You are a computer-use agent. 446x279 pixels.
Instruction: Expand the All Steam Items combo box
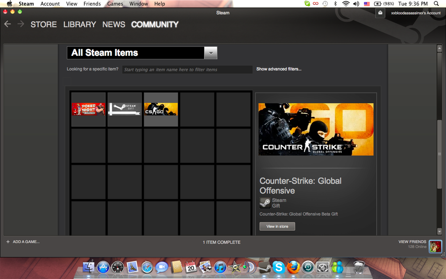click(142, 53)
